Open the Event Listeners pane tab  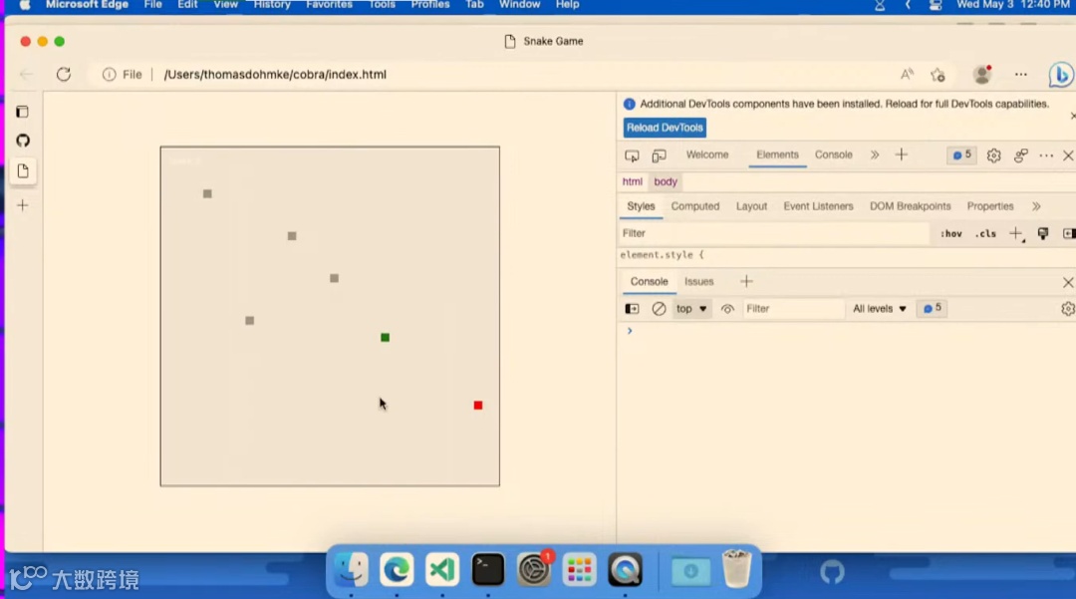click(x=818, y=206)
